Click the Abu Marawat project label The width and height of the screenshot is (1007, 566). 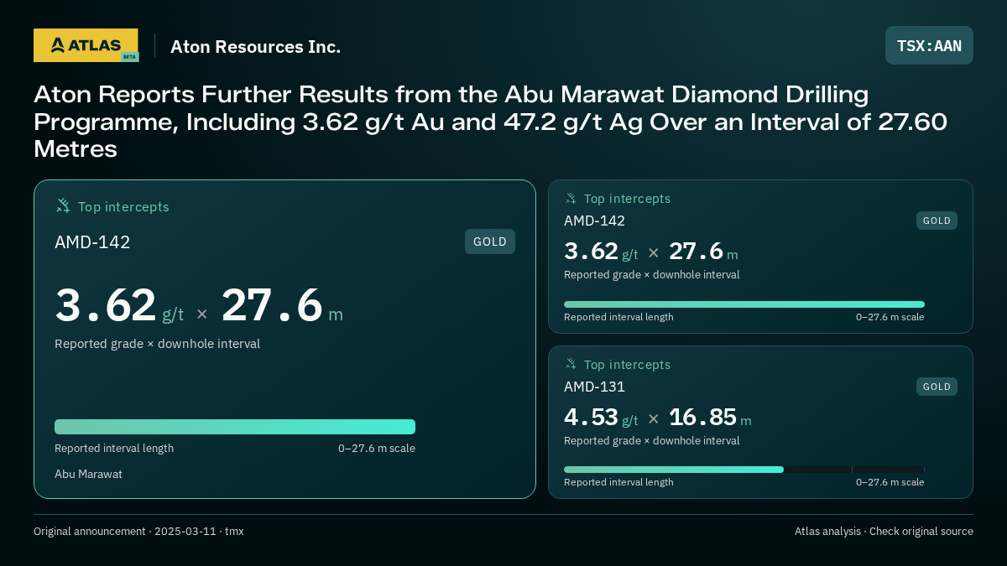click(x=88, y=474)
